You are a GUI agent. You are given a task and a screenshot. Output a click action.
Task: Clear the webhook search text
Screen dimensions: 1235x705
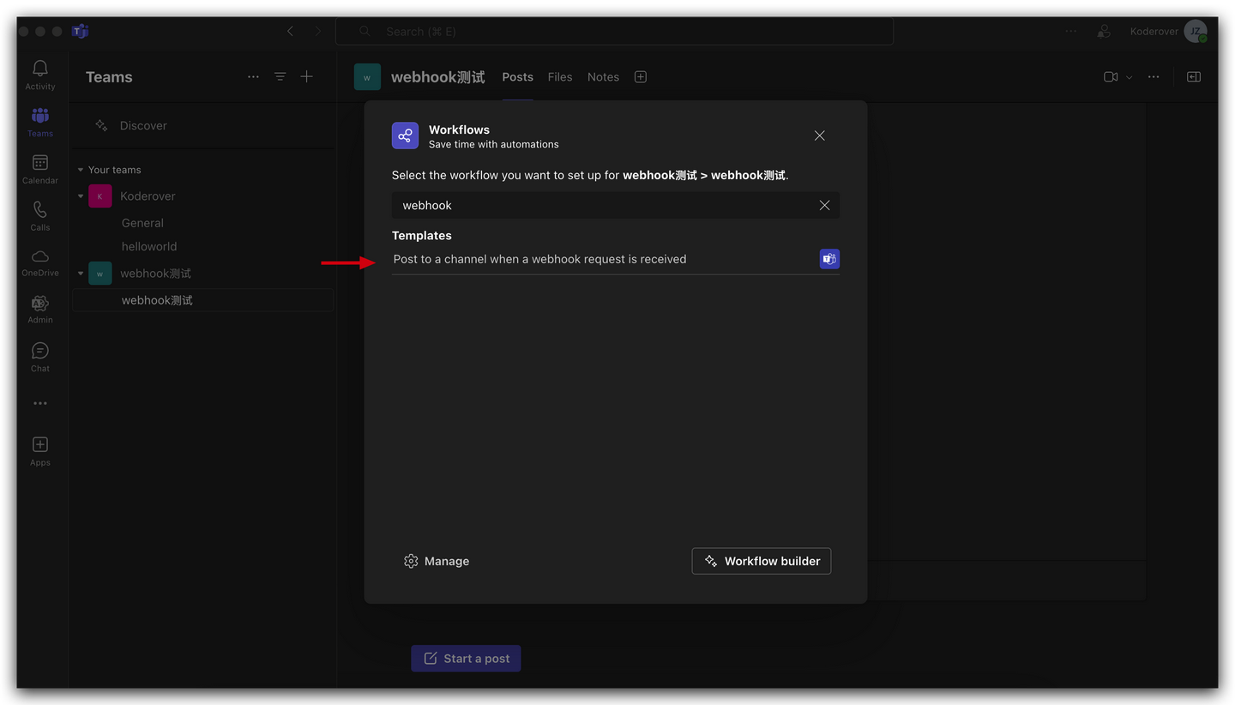click(824, 205)
